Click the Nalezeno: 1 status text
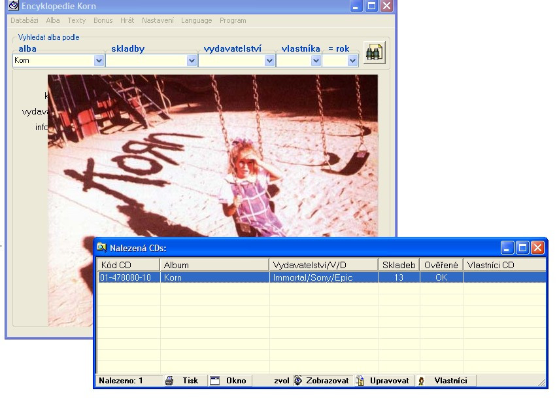The height and width of the screenshot is (401, 557). (121, 380)
